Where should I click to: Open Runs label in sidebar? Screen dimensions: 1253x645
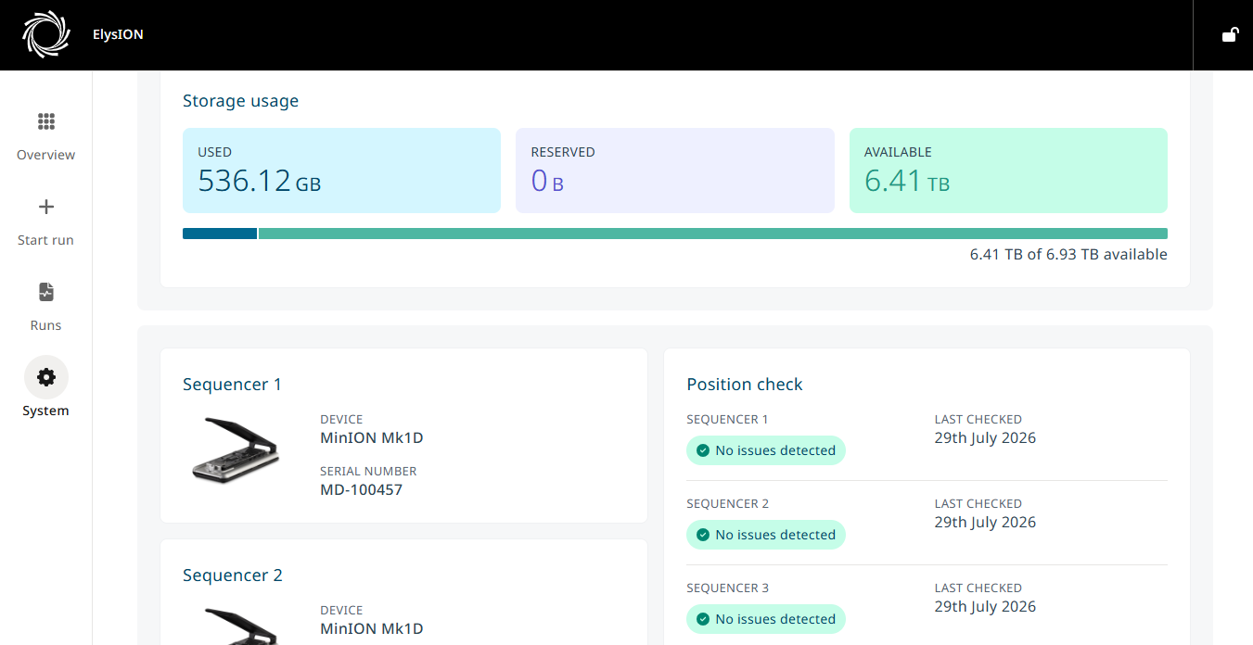coord(46,325)
